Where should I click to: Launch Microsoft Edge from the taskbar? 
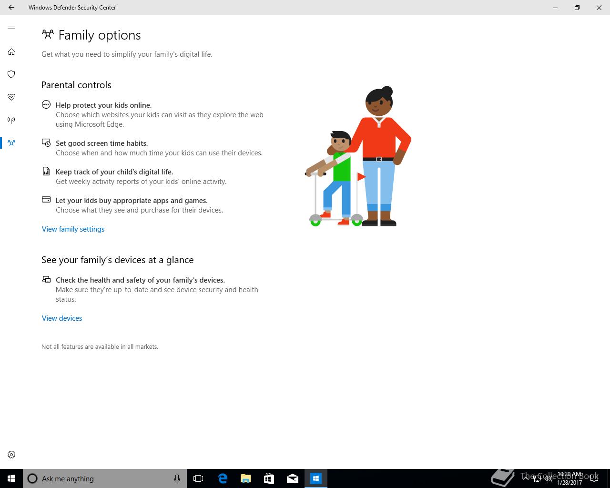[222, 478]
